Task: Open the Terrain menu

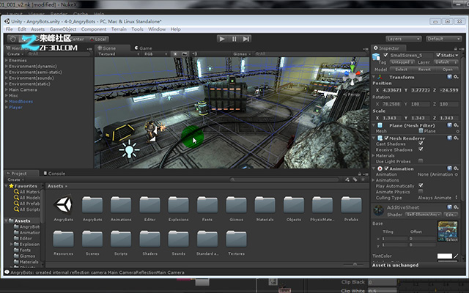Action: point(119,29)
